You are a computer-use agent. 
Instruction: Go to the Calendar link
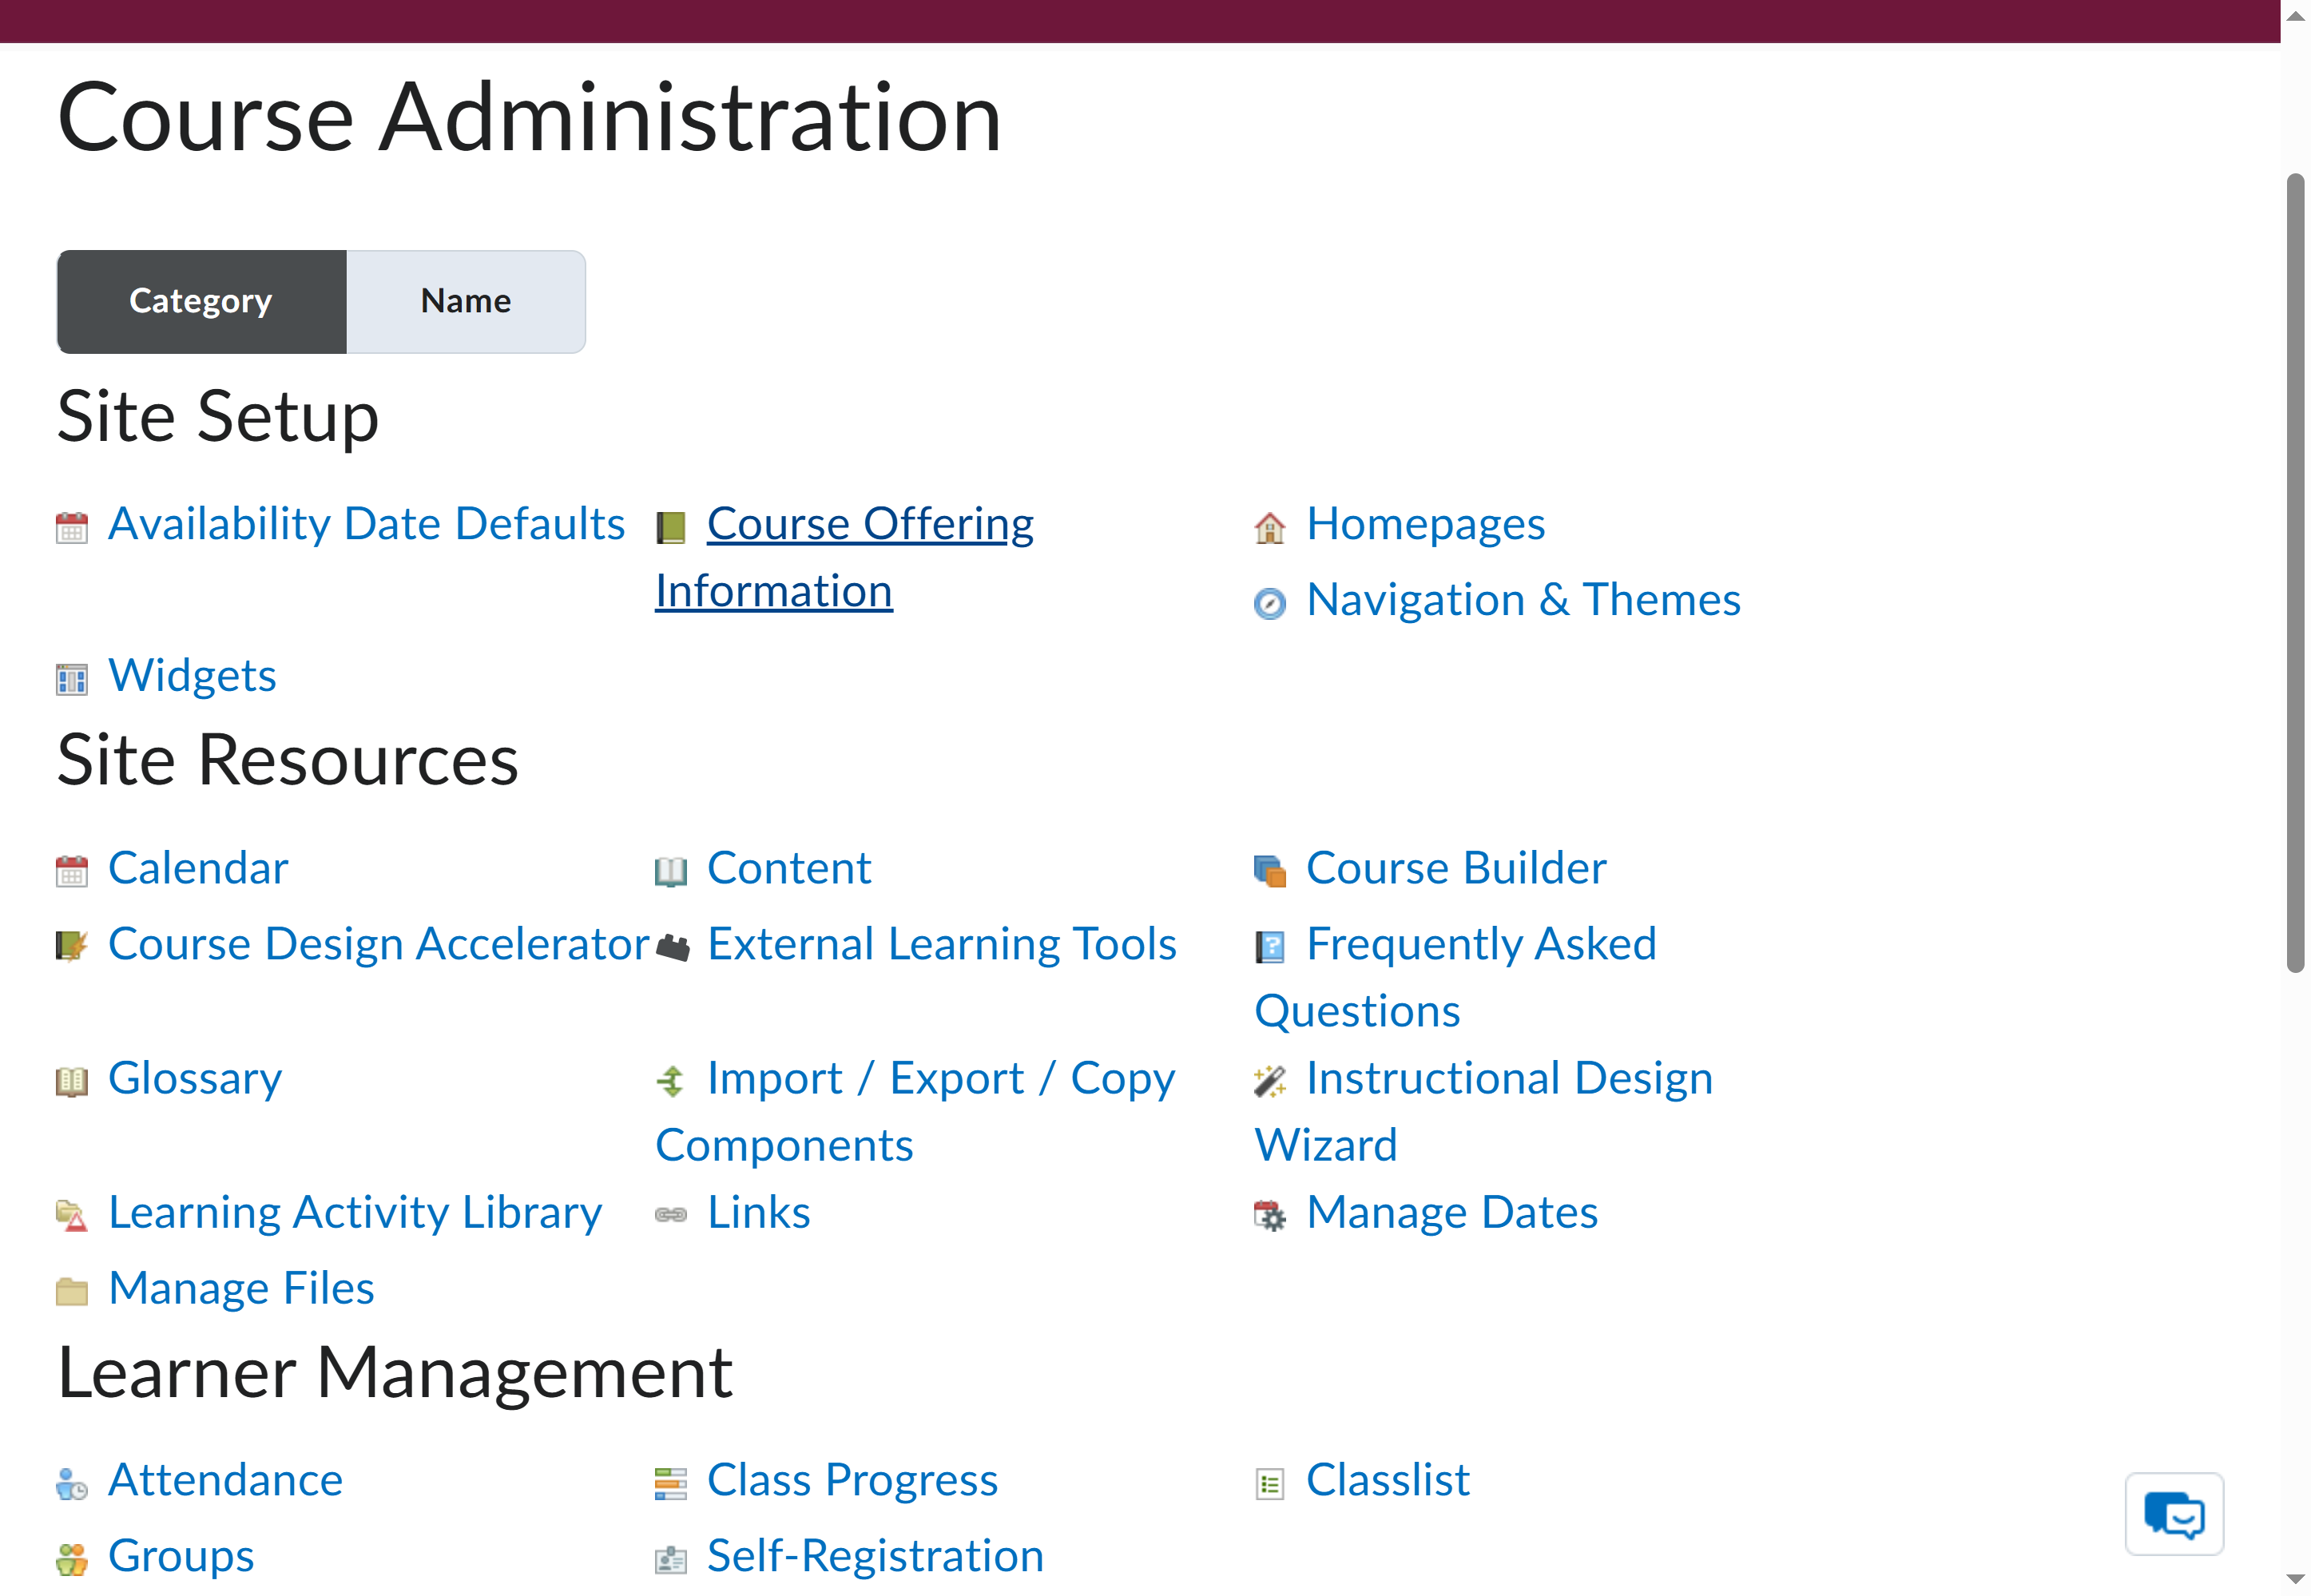198,867
